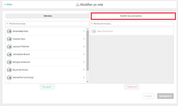This screenshot has width=178, height=106.
Task: Click Morgan Anderson's avatar icon
Action: (9, 62)
